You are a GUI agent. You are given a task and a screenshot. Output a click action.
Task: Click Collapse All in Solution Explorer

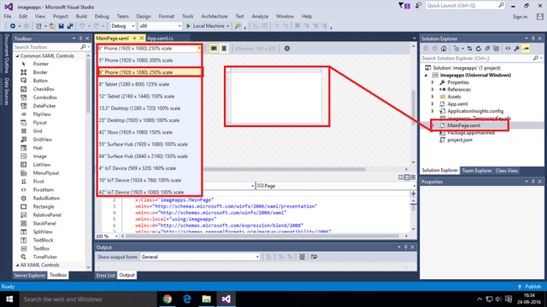pyautogui.click(x=487, y=49)
